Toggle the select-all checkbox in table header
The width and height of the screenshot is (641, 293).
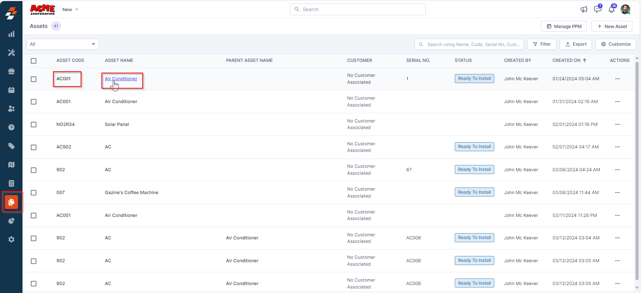tap(34, 61)
